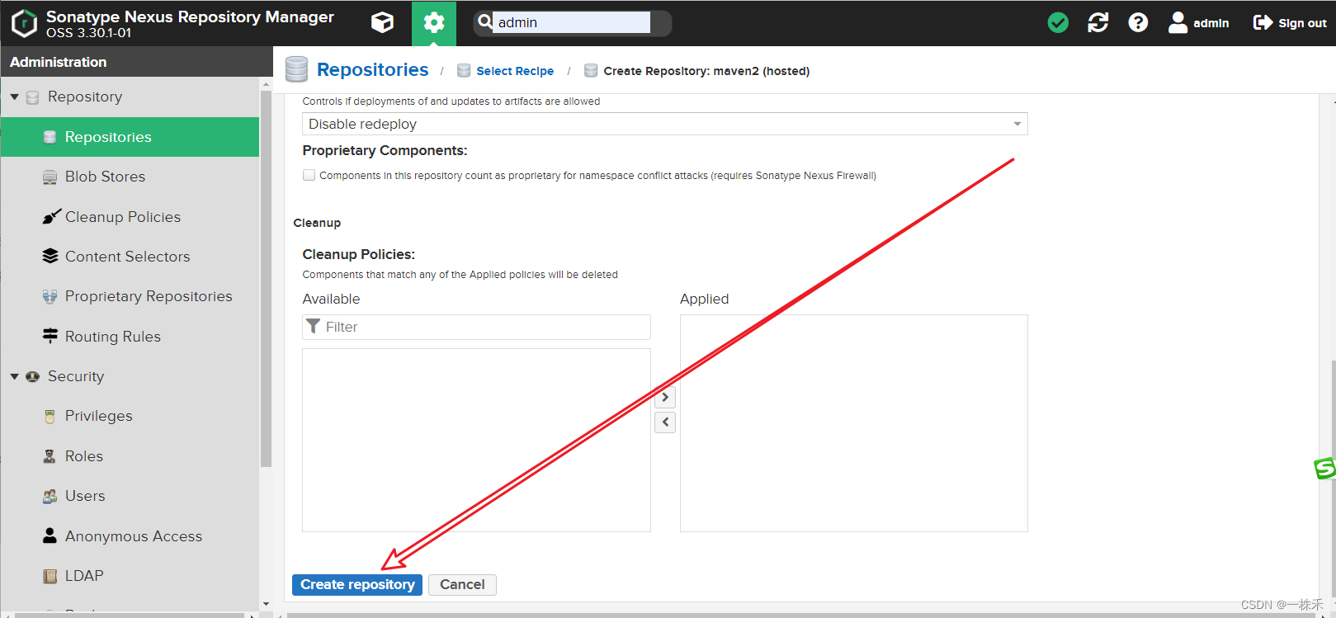Open Cleanup Policies in sidebar
The height and width of the screenshot is (618, 1336).
click(130, 217)
